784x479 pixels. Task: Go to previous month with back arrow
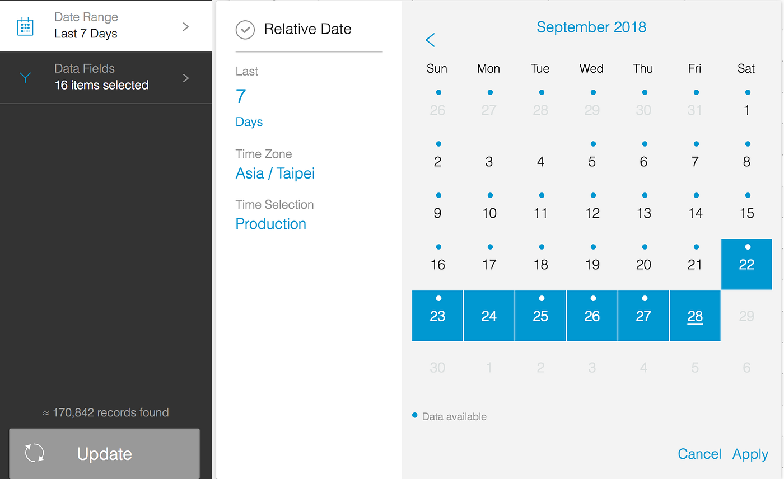click(430, 40)
